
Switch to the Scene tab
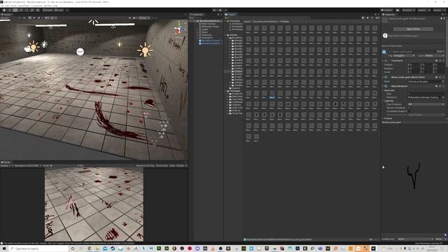point(6,14)
